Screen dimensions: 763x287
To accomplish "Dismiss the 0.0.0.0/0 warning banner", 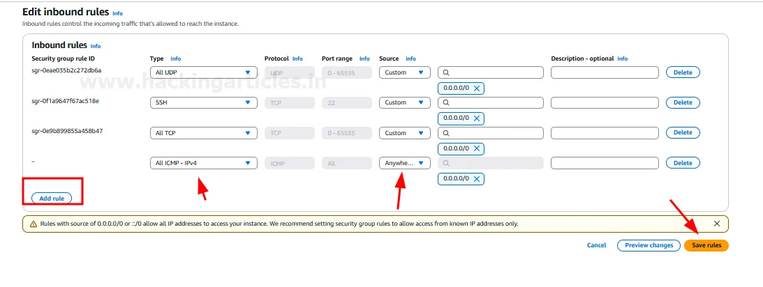I will tap(717, 224).
